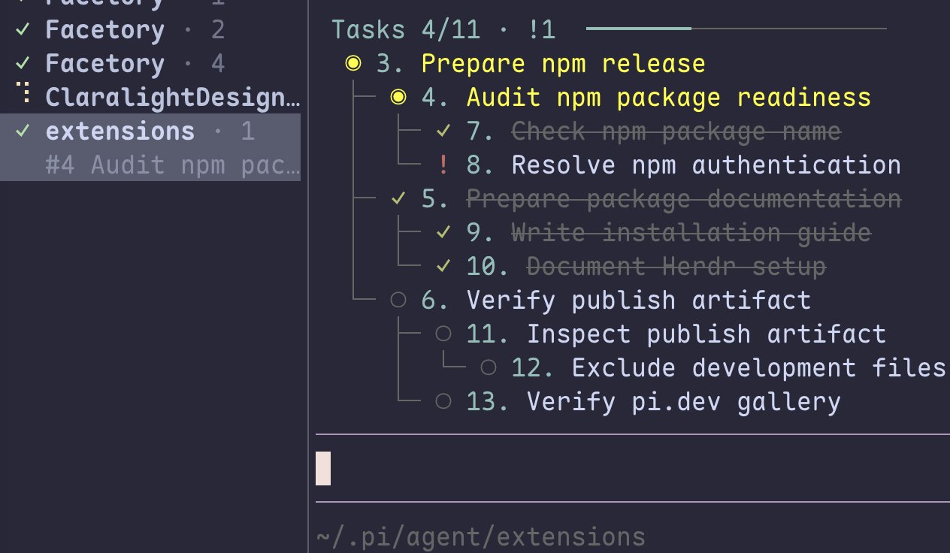
Task: Click the checkmark next to Check npm package name
Action: pyautogui.click(x=443, y=131)
